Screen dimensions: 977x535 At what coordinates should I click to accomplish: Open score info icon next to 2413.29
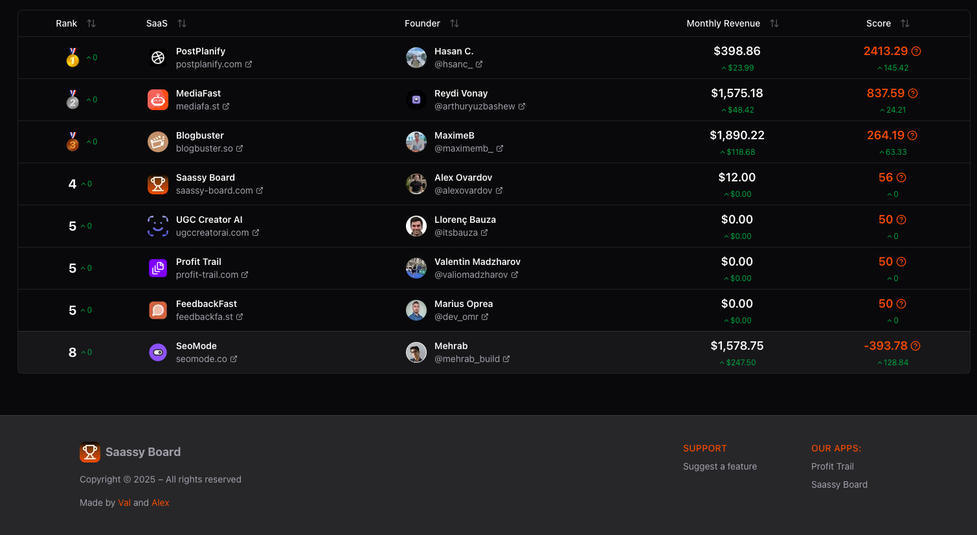[x=916, y=51]
